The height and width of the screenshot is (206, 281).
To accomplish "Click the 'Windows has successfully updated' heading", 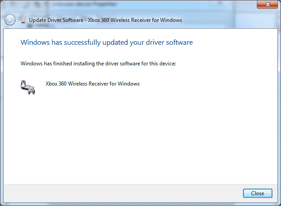I will pyautogui.click(x=106, y=43).
